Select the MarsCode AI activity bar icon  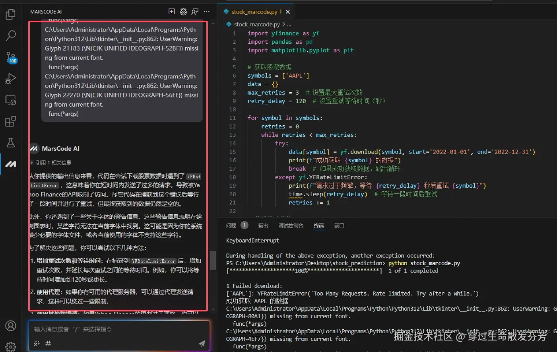click(x=11, y=164)
